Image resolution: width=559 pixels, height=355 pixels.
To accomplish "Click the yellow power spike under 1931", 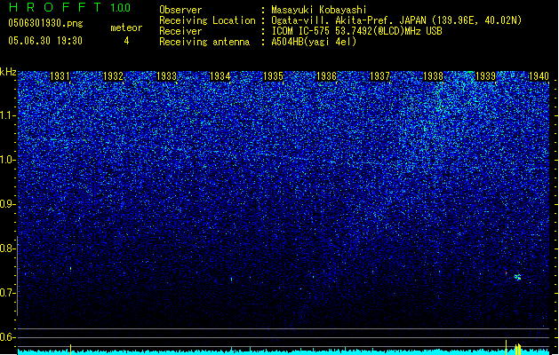I will pos(70,350).
